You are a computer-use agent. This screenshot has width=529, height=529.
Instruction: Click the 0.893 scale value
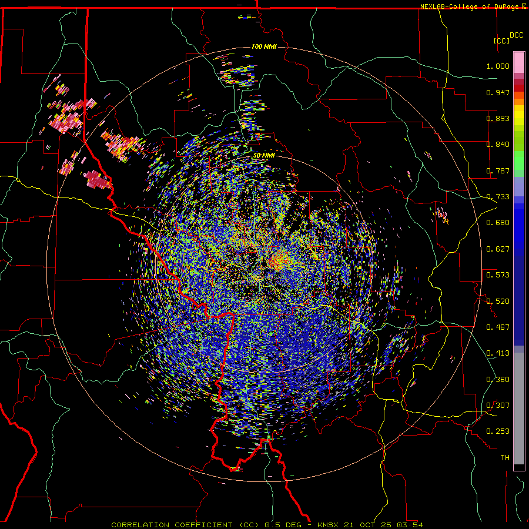[498, 118]
